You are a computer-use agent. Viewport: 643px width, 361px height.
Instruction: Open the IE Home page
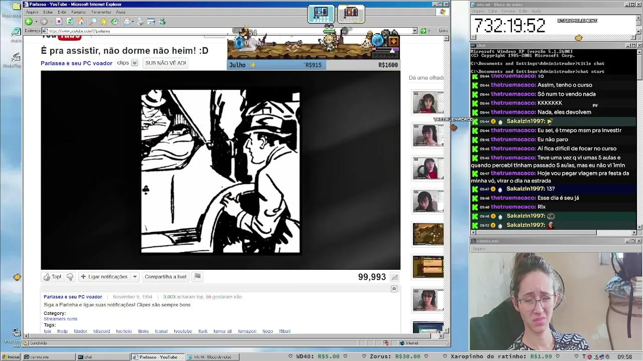[80, 22]
